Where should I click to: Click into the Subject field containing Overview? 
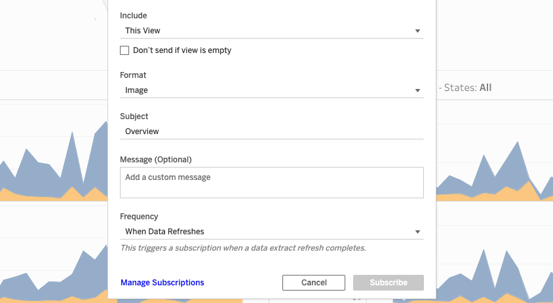coord(271,132)
